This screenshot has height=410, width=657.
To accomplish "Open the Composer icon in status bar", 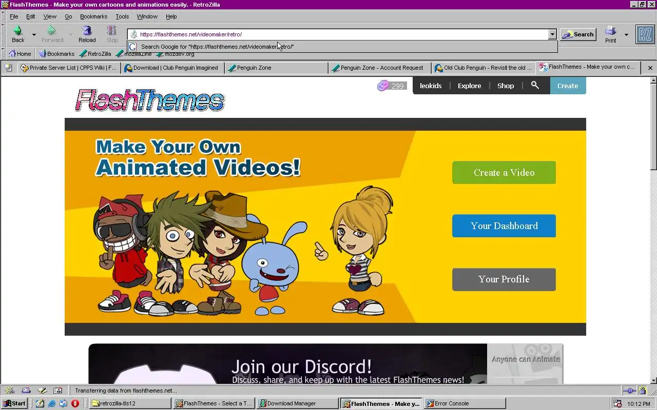I will pyautogui.click(x=42, y=391).
